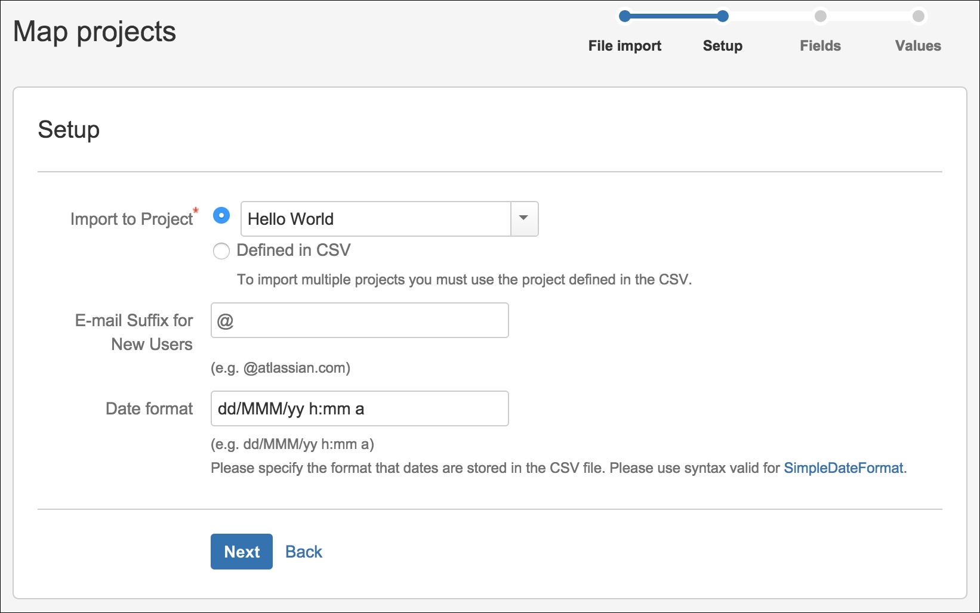Click the project dropdown arrow button
Screen dimensions: 980x613
click(524, 219)
